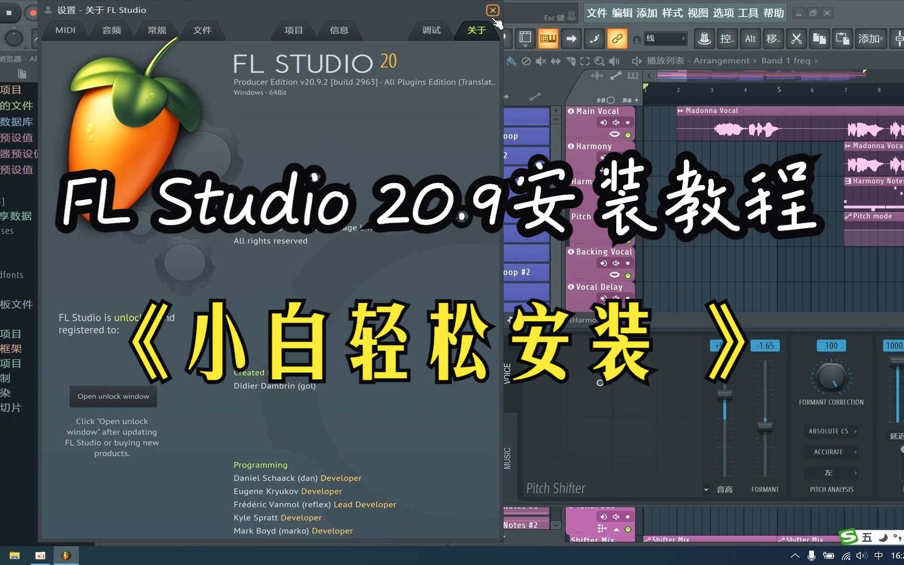Select the paint brush playlist tool
The height and width of the screenshot is (565, 904).
511,61
